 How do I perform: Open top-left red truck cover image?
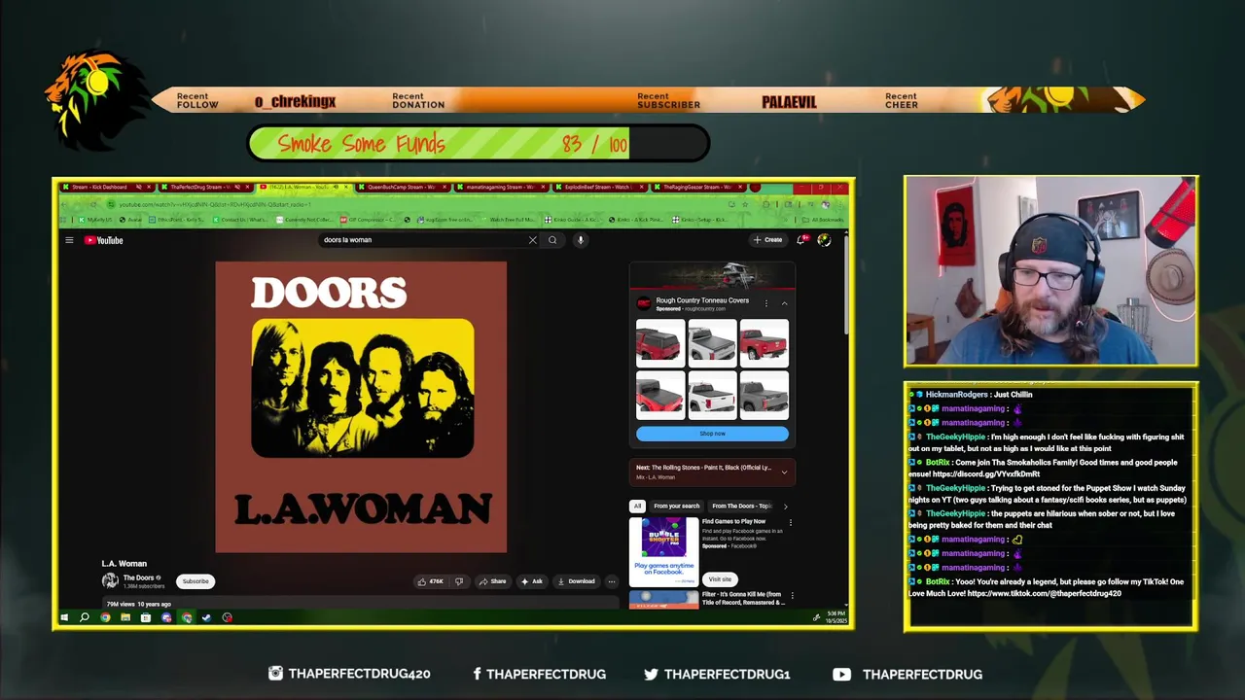pyautogui.click(x=659, y=344)
